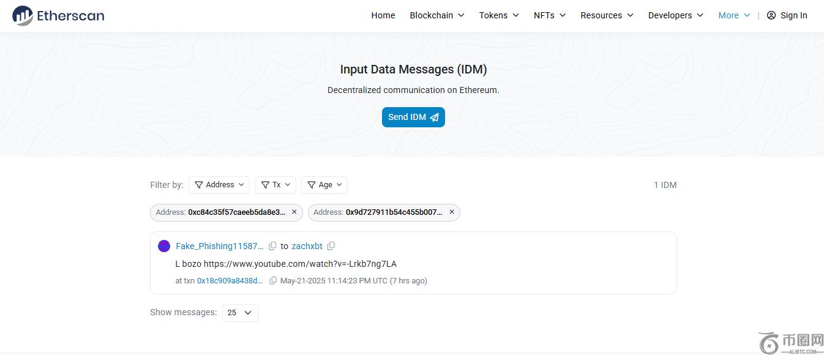
Task: Open the Address filter dropdown
Action: tap(219, 185)
